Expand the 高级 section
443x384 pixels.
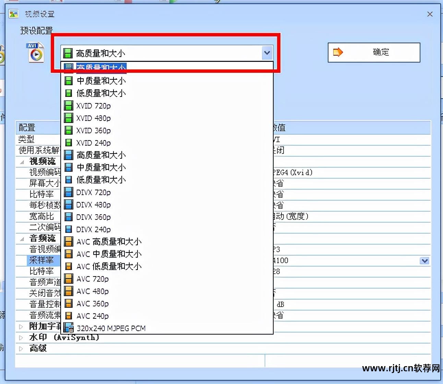[21, 348]
